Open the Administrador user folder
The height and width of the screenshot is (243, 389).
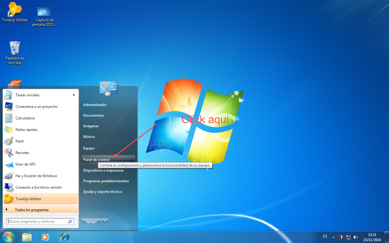tap(108, 105)
